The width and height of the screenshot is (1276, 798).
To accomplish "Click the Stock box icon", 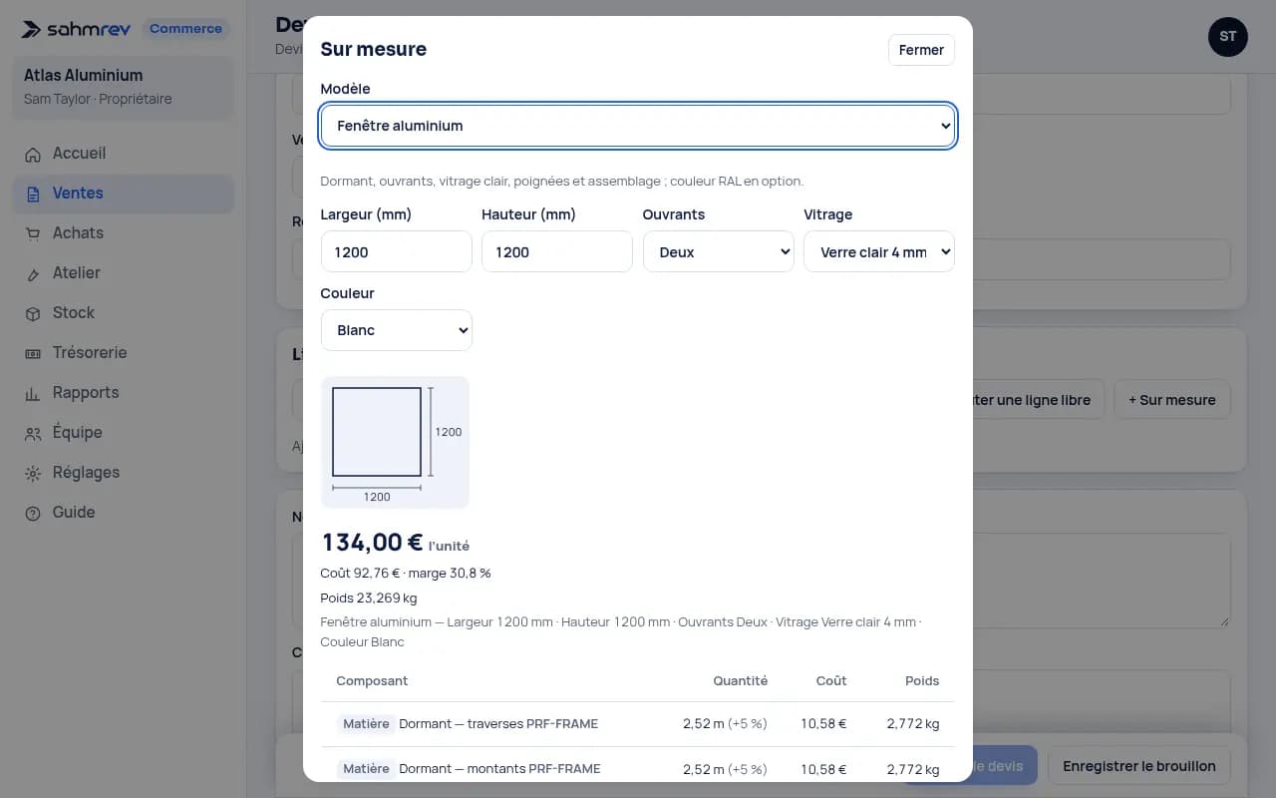I will (x=34, y=313).
